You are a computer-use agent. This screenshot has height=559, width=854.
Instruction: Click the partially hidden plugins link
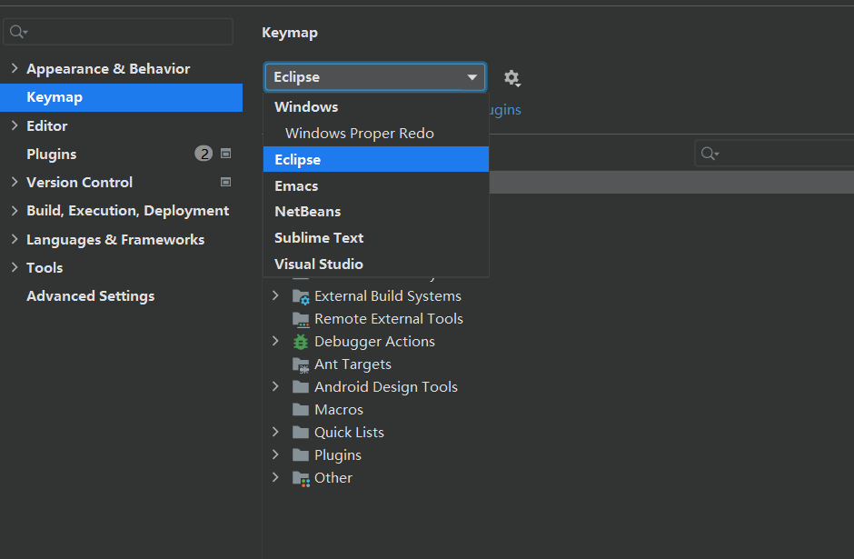(x=505, y=110)
